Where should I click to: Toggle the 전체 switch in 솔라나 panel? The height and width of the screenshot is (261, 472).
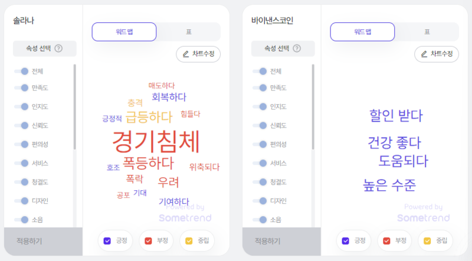[21, 71]
